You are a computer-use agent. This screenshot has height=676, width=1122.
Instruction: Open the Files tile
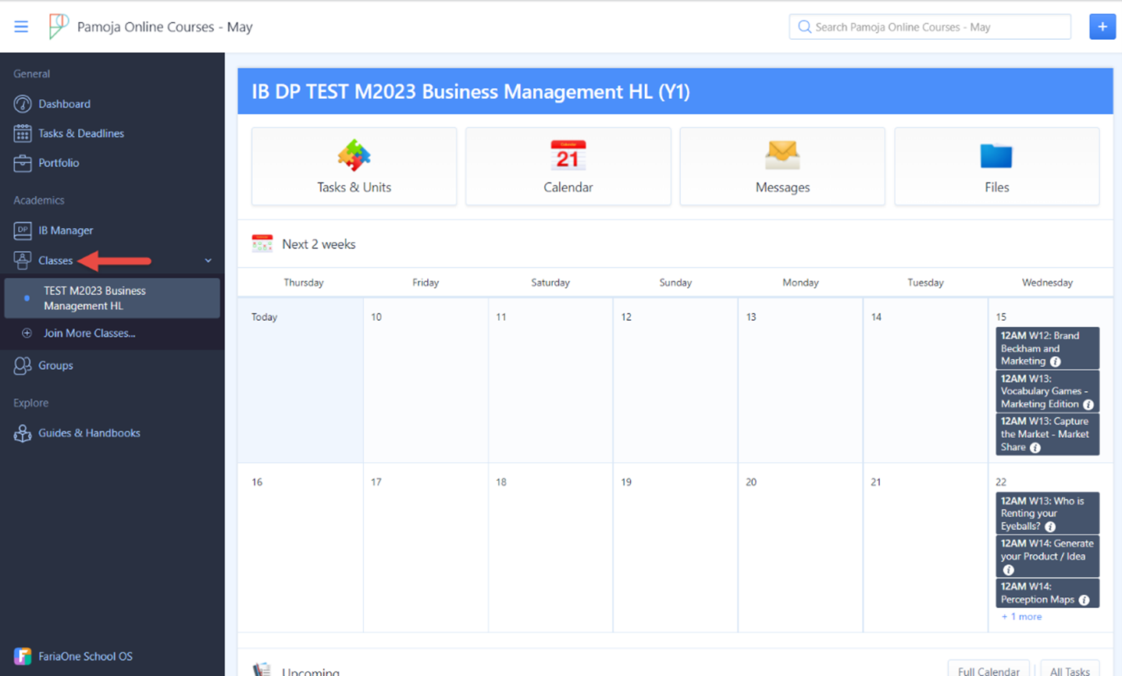[x=996, y=166]
